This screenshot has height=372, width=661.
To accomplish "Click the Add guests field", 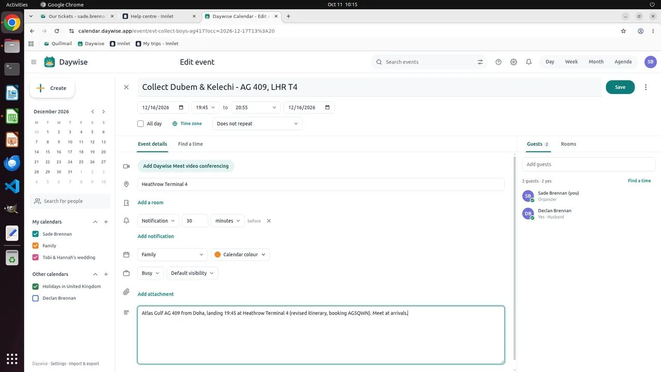I will [589, 164].
